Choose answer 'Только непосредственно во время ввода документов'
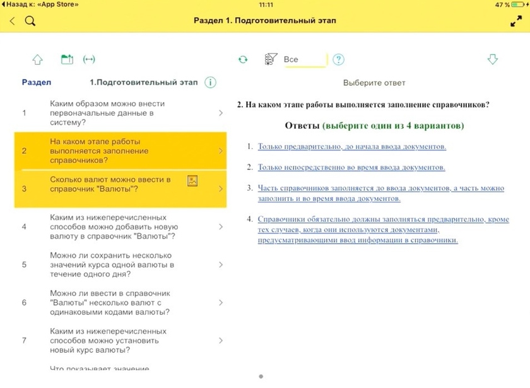The width and height of the screenshot is (530, 388). [x=351, y=168]
